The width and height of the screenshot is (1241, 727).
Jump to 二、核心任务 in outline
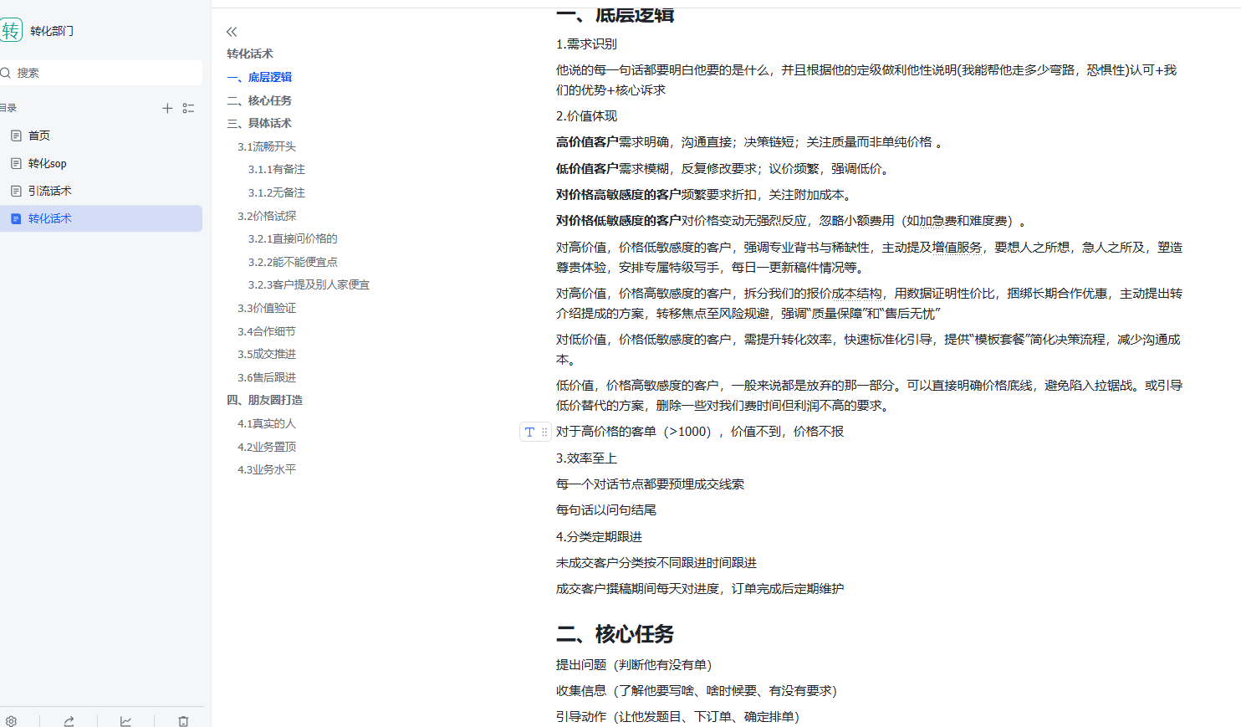(x=259, y=100)
